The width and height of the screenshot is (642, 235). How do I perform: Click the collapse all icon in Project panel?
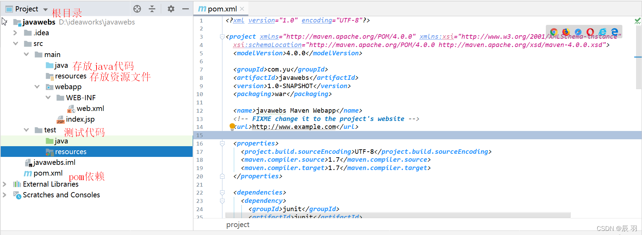(x=152, y=9)
